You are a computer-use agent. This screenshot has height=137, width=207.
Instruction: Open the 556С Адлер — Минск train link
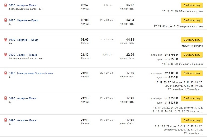[27, 5]
